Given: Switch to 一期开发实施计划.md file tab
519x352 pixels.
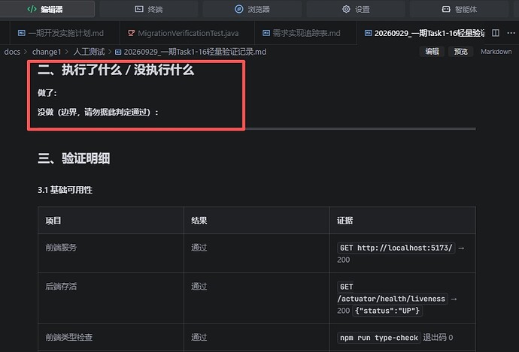Looking at the screenshot, I should tap(65, 33).
